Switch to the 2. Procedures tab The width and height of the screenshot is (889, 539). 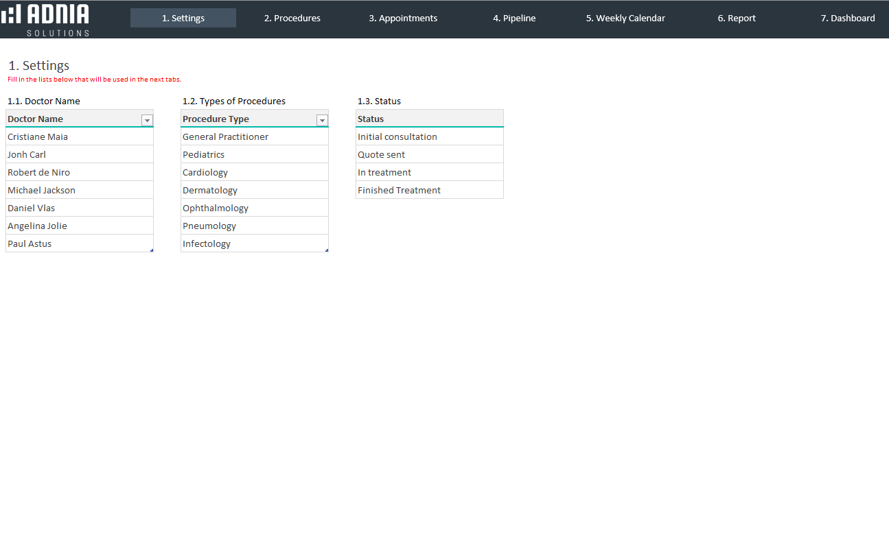292,19
